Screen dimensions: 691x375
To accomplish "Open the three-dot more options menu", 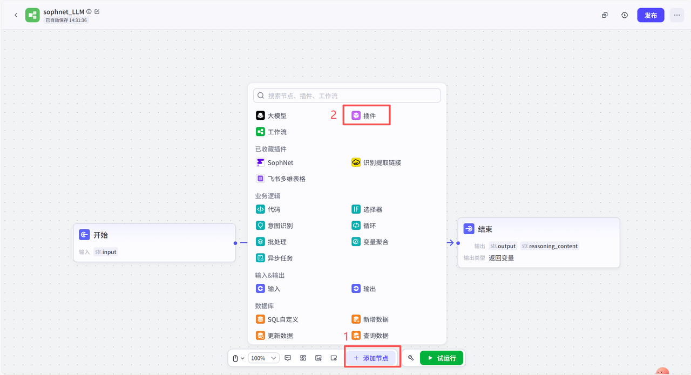I will coord(677,15).
